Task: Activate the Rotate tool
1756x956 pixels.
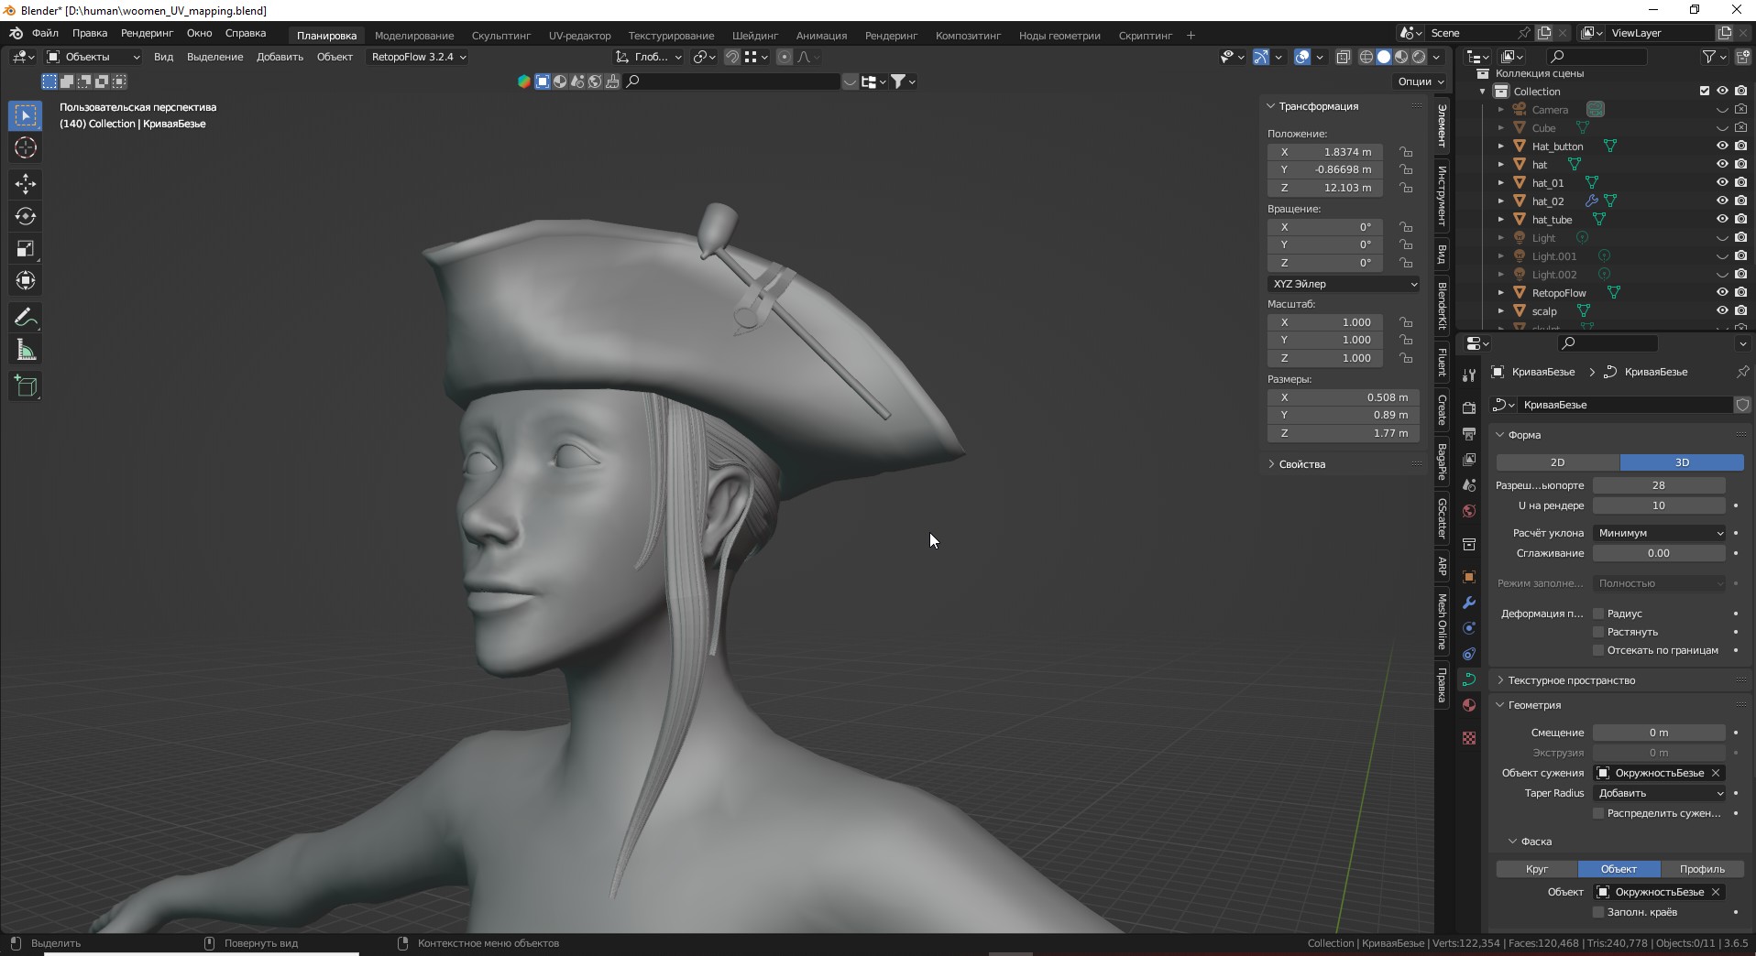Action: 26,216
